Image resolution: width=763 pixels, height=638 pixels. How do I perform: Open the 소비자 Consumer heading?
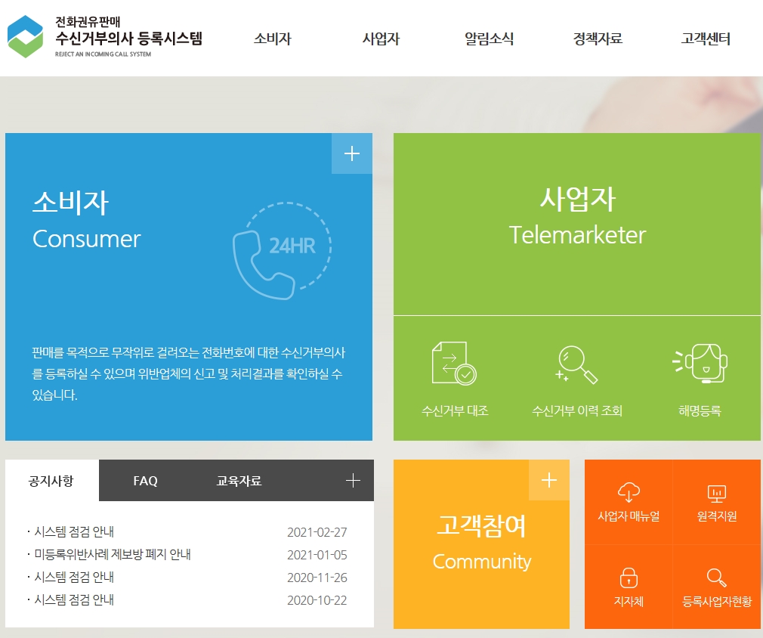(x=87, y=220)
